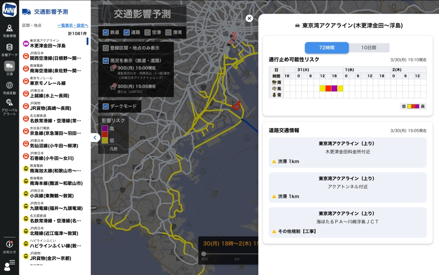Image resolution: width=439 pixels, height=275 pixels.
Task: Toggle the ダークモード checkbox
Action: coord(106,106)
